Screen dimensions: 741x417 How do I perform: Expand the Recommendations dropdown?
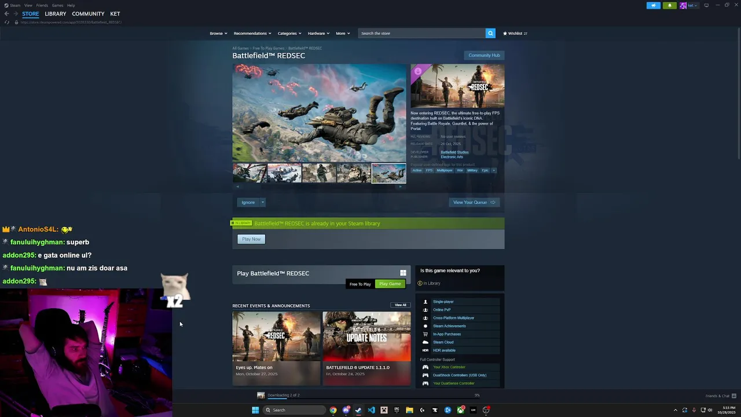tap(252, 33)
